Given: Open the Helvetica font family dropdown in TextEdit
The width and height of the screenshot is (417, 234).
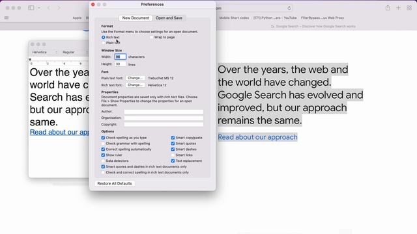Looking at the screenshot, I should (44, 52).
